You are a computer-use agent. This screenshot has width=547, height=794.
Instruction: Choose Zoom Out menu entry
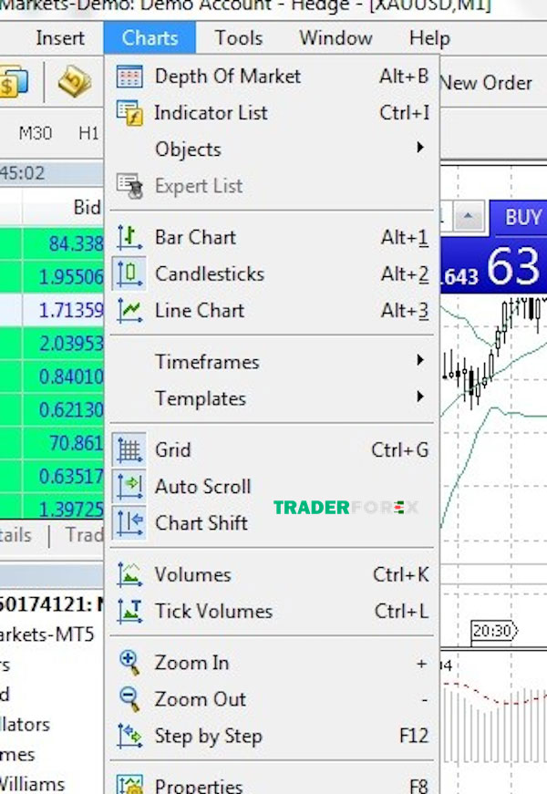click(273, 699)
